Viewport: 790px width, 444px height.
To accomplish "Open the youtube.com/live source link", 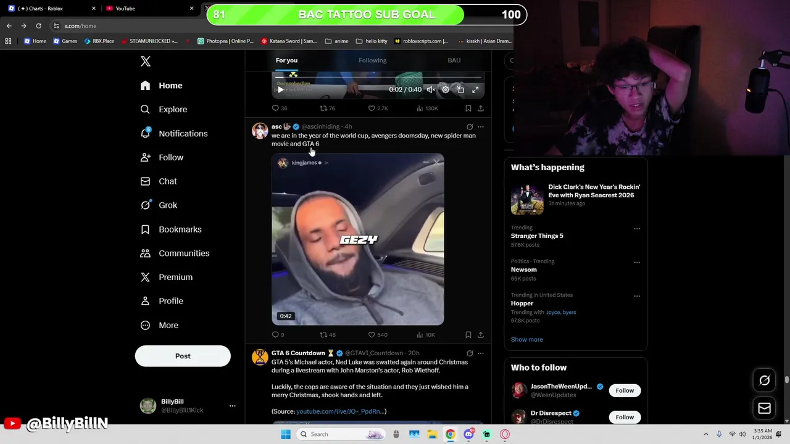I will click(x=340, y=411).
